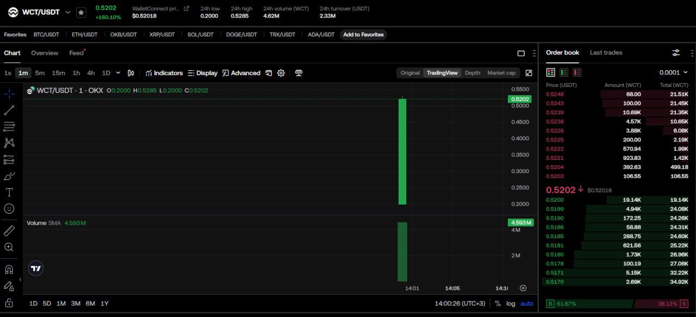This screenshot has height=317, width=696.
Task: Select the forecasting and measurement tool
Action: tap(9, 159)
